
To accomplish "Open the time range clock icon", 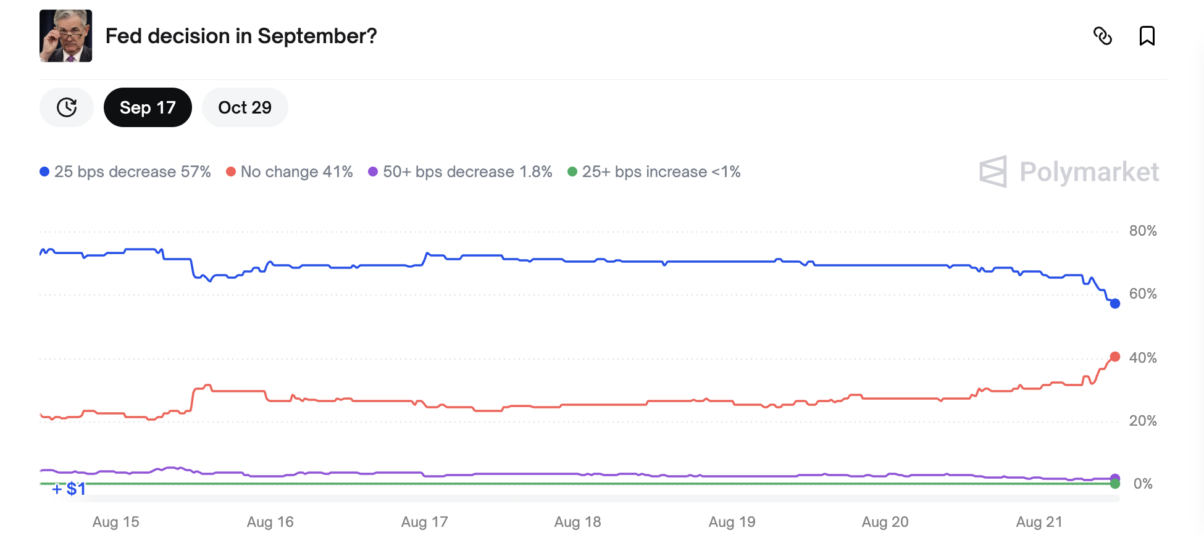I will click(x=66, y=107).
